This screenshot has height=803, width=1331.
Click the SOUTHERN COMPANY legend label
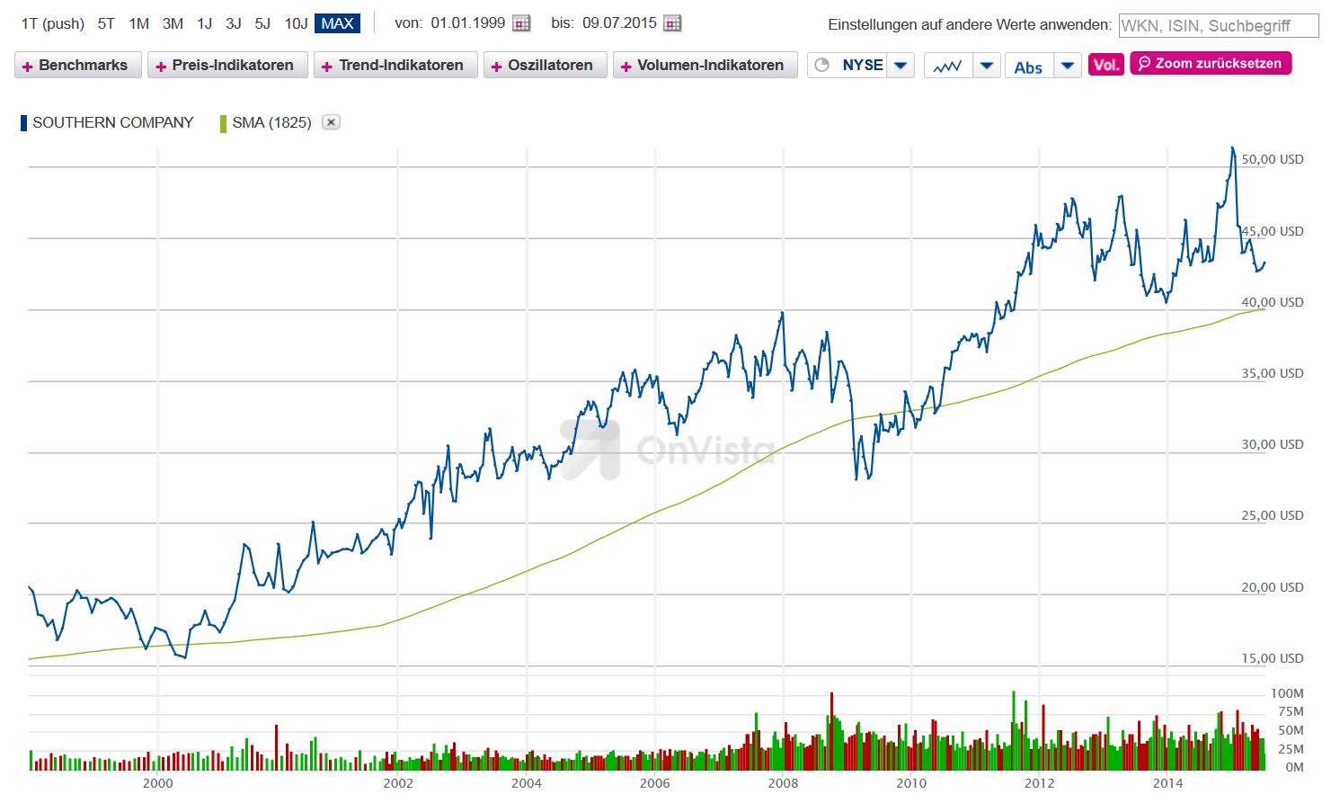point(113,122)
